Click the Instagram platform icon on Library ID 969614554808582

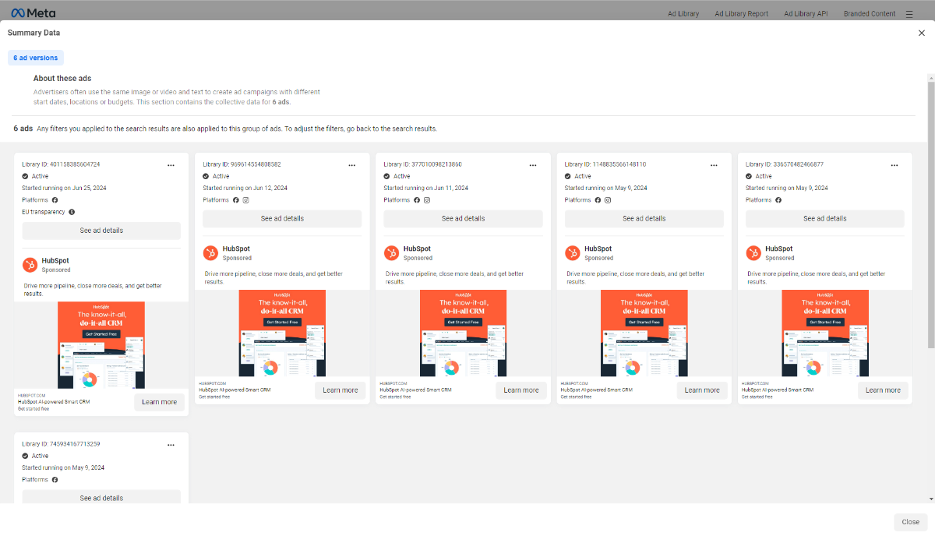coord(245,199)
